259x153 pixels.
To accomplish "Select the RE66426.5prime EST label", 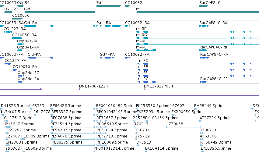I will [x=65, y=106].
